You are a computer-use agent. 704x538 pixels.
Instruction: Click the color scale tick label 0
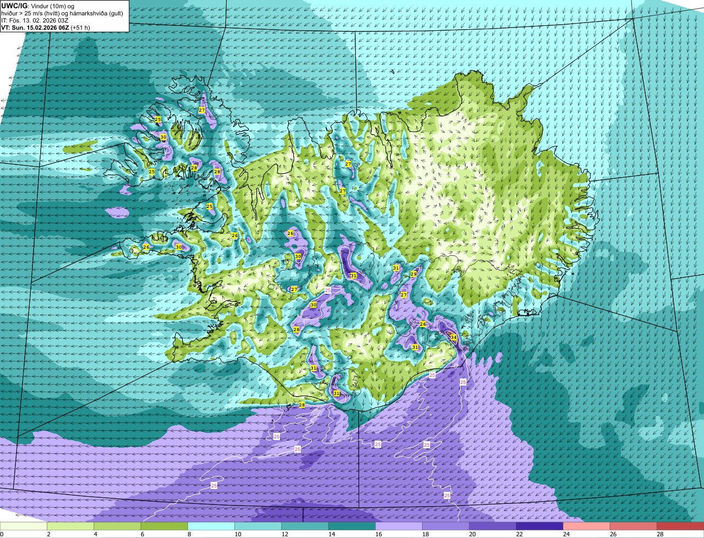coord(2,534)
